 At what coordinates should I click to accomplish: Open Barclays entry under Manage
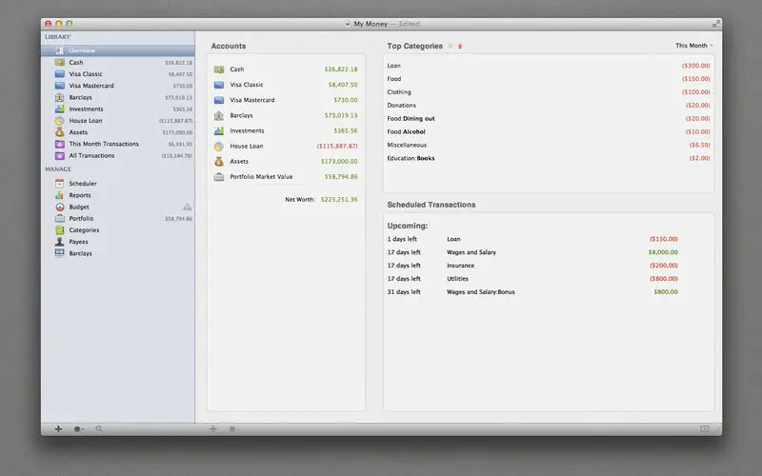[x=118, y=253]
